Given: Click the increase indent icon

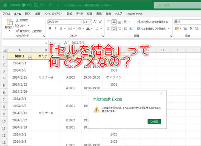Looking at the screenshot, I should [x=131, y=28].
